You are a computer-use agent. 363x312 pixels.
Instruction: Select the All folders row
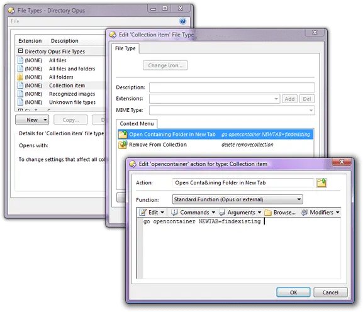click(60, 77)
